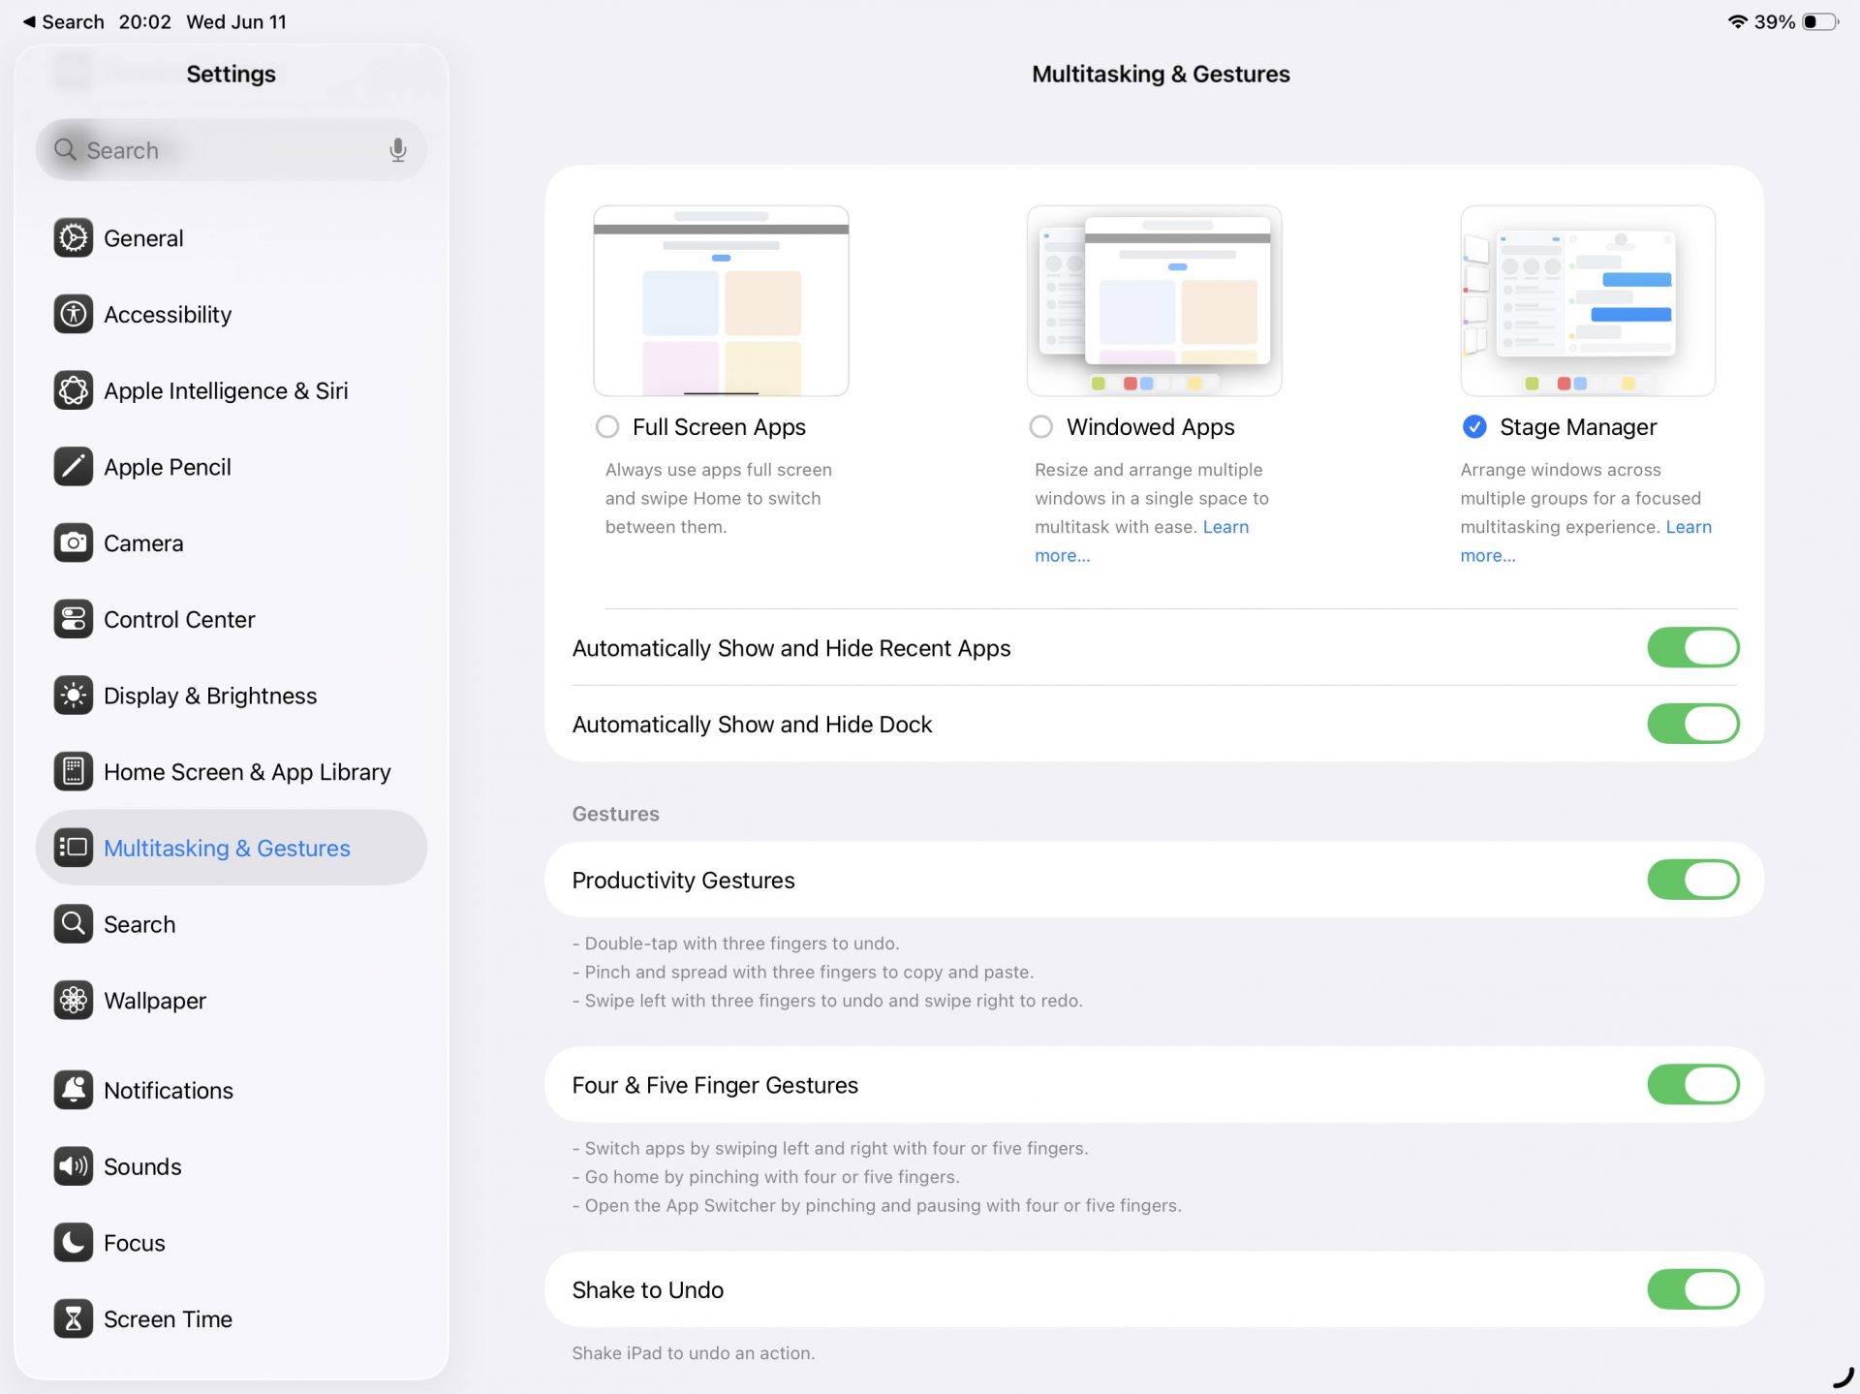Go to Home Screen & App Library settings

[247, 772]
